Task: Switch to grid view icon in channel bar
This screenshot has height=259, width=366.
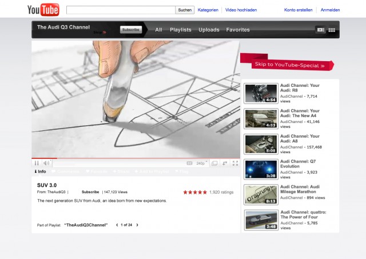Action: [332, 30]
